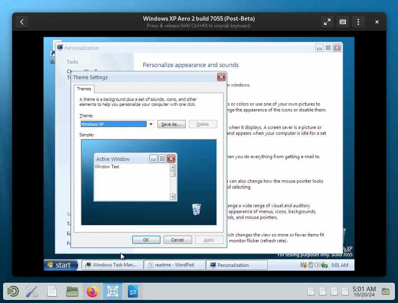Viewport: 398px width, 303px height.
Task: Click the fourth host tray document icon
Action: coord(345,291)
